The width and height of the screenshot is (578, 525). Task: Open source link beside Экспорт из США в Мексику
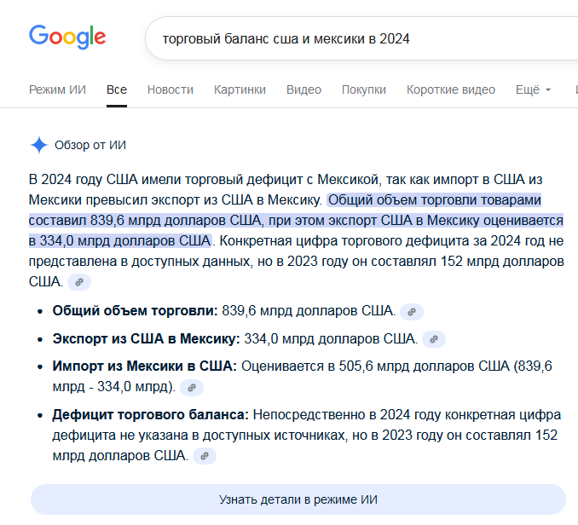click(434, 339)
